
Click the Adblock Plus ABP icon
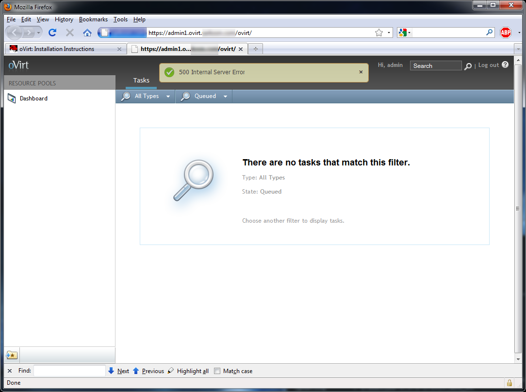coord(506,33)
